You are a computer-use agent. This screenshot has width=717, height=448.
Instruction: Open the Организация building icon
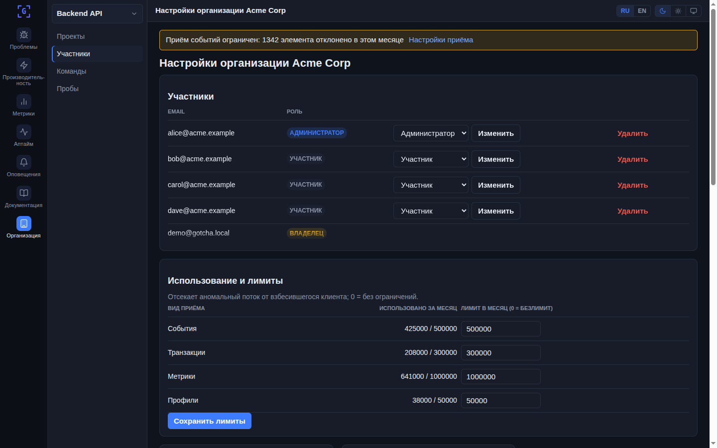click(23, 224)
